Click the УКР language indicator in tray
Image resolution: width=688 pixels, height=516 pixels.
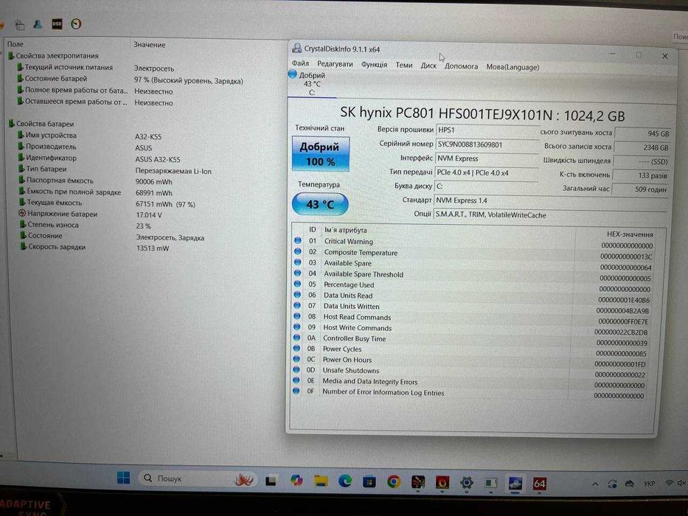649,484
